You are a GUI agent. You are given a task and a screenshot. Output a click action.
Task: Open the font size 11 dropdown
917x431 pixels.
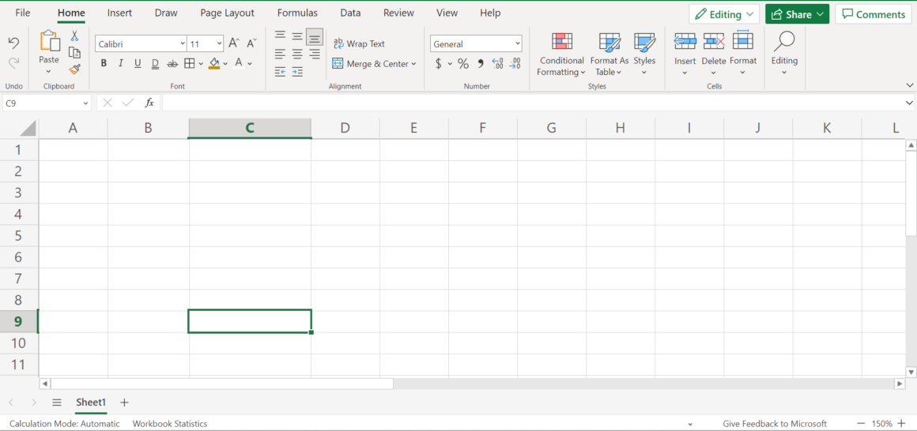coord(219,43)
